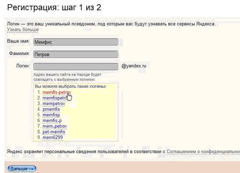Select suggested login pet-memfis
The image size is (240, 173).
pyautogui.click(x=54, y=132)
